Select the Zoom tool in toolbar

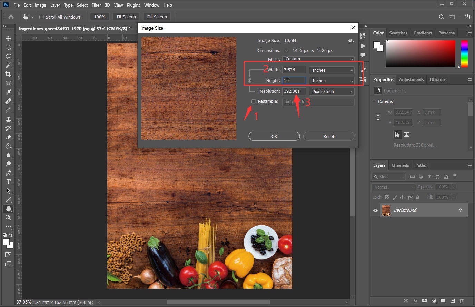[8, 218]
